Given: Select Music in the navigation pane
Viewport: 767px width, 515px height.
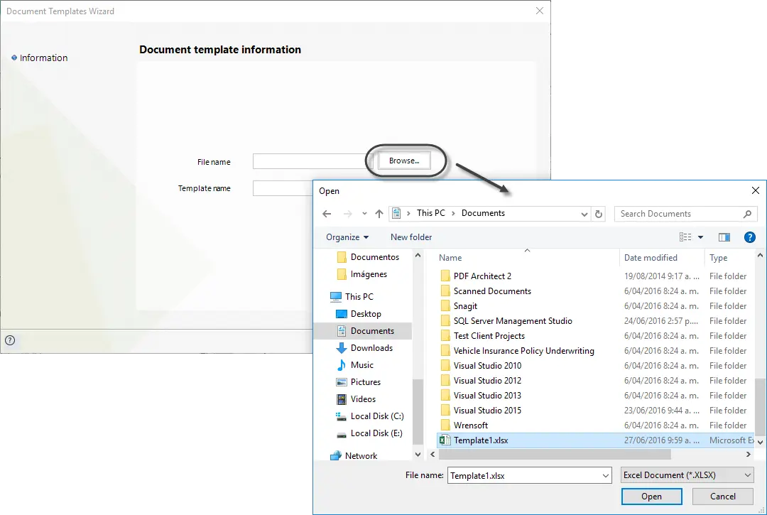Looking at the screenshot, I should coord(355,365).
